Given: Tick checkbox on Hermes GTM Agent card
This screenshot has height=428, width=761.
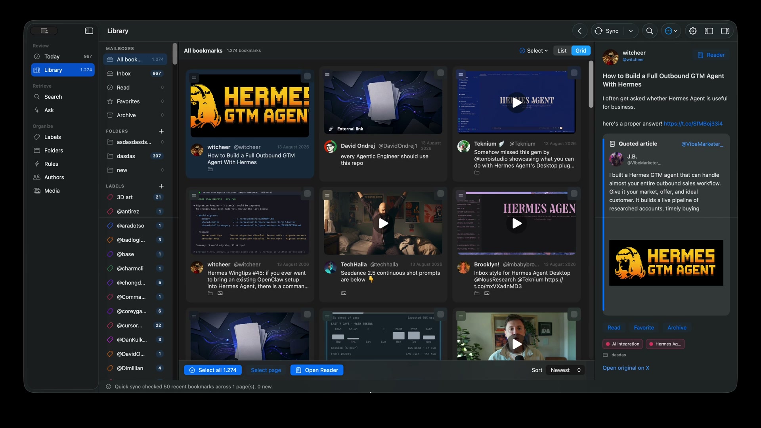Looking at the screenshot, I should pyautogui.click(x=307, y=76).
